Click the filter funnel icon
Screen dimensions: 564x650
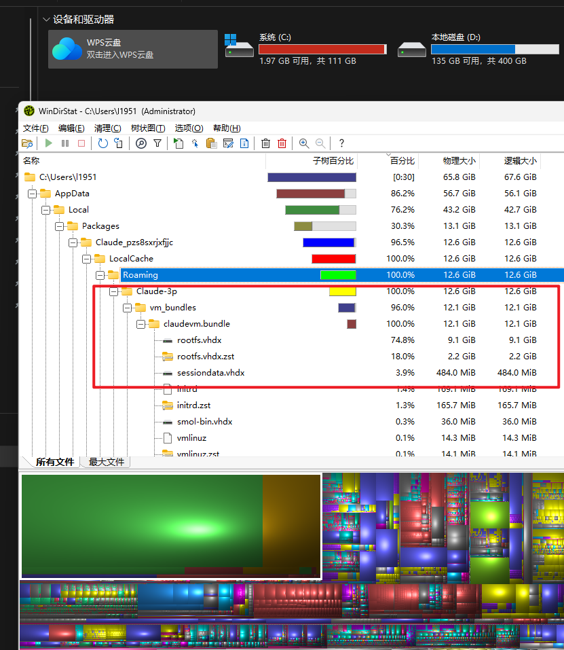(x=157, y=143)
